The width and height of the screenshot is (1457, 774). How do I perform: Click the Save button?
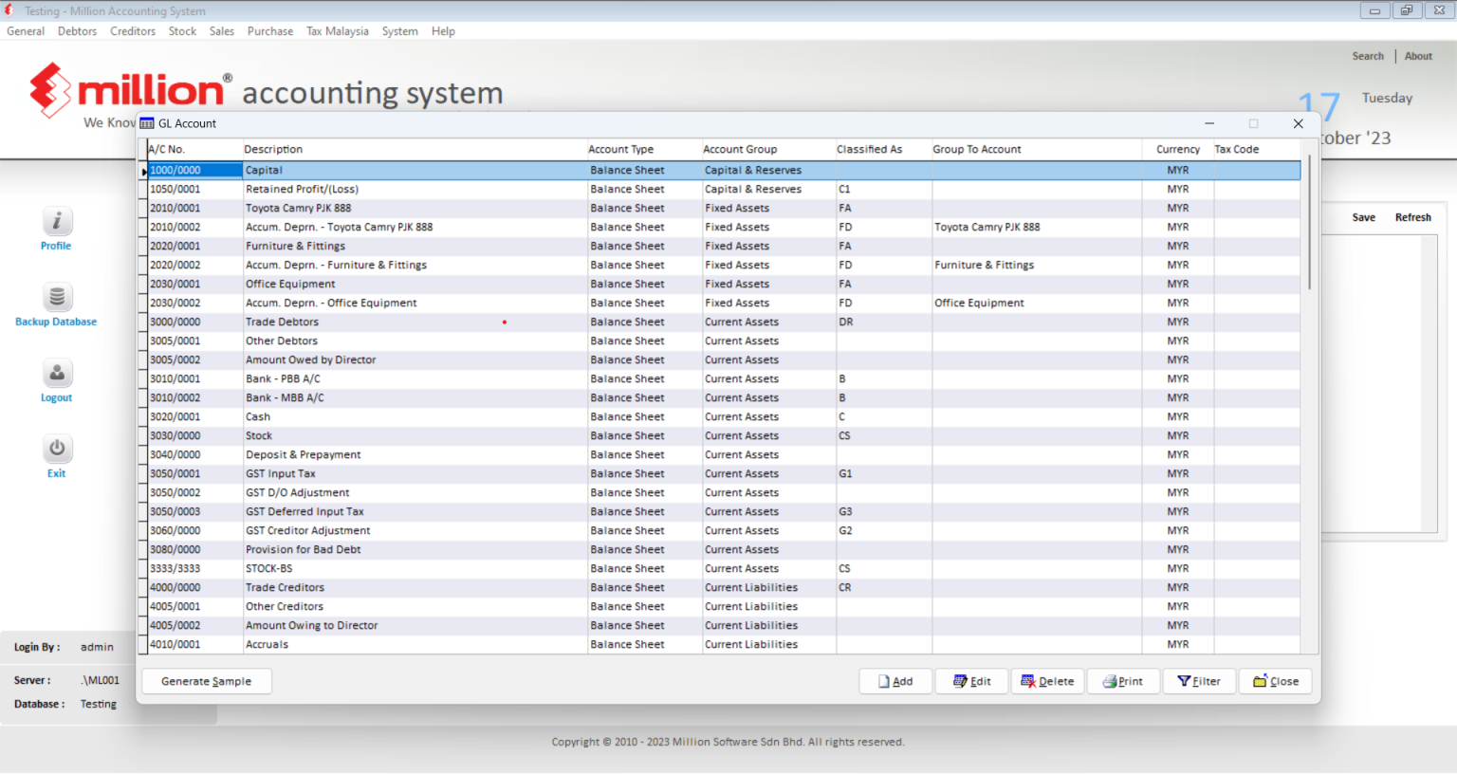1363,216
